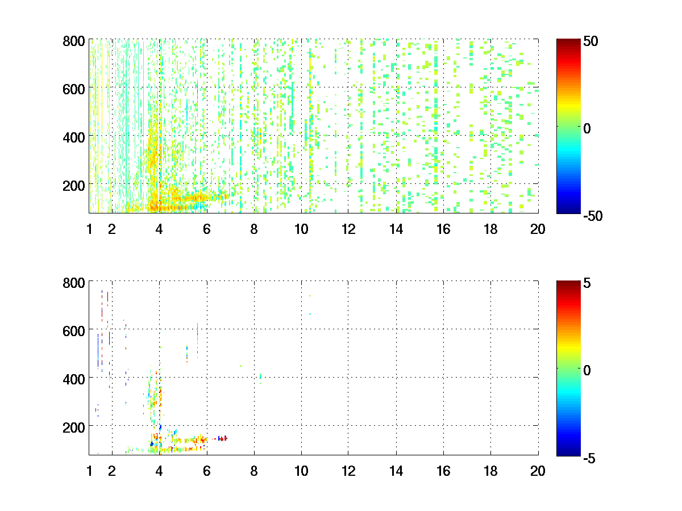Select the upper spectrogram plot area

(314, 126)
